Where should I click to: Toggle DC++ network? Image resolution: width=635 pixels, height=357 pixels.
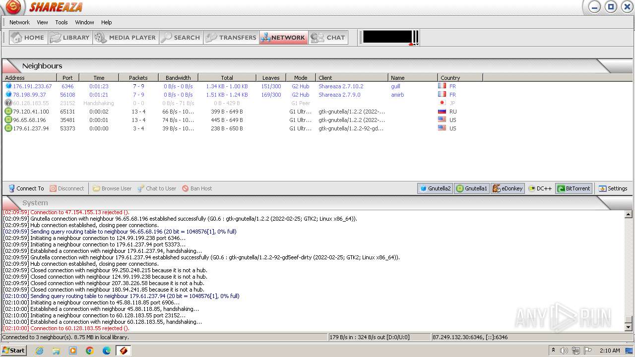tap(540, 188)
